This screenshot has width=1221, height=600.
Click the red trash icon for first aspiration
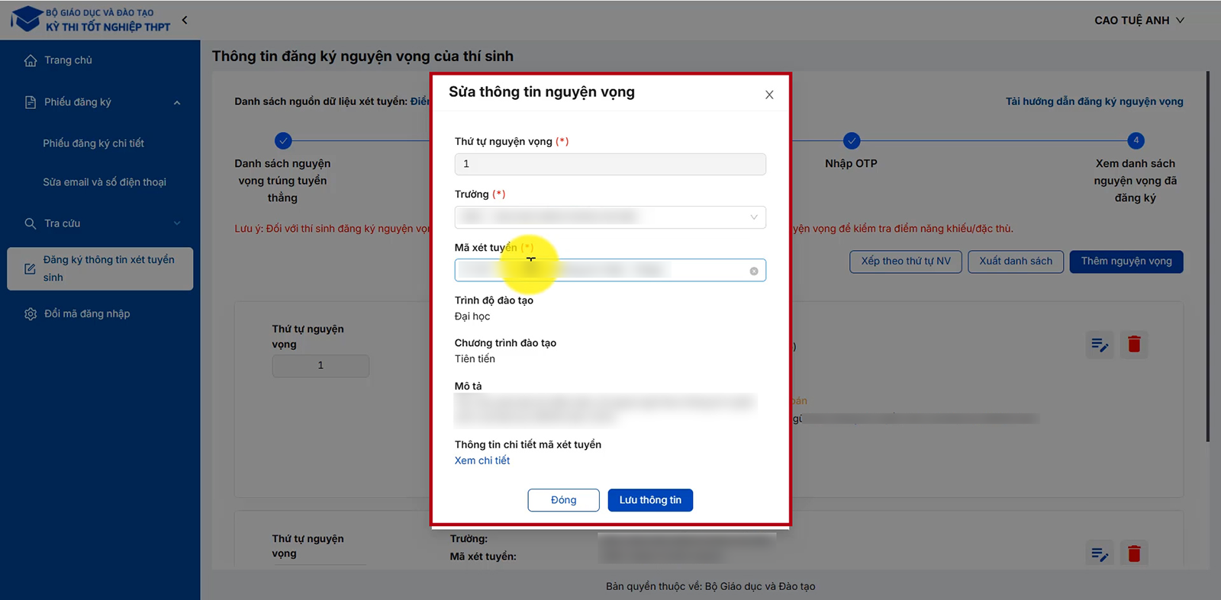(x=1134, y=345)
